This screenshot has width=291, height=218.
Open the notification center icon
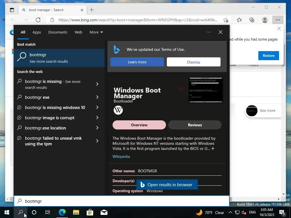pyautogui.click(x=282, y=212)
